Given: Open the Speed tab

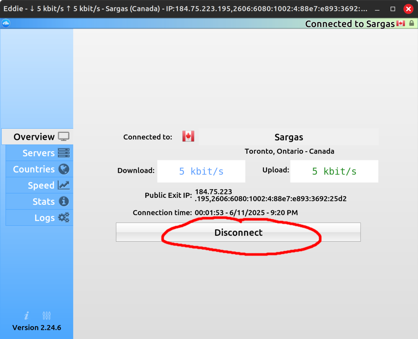Looking at the screenshot, I should [x=39, y=185].
